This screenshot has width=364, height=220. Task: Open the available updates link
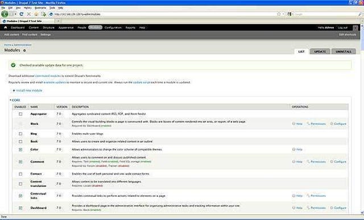click(55, 82)
